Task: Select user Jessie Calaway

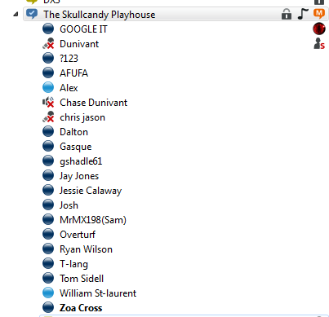Action: (91, 191)
